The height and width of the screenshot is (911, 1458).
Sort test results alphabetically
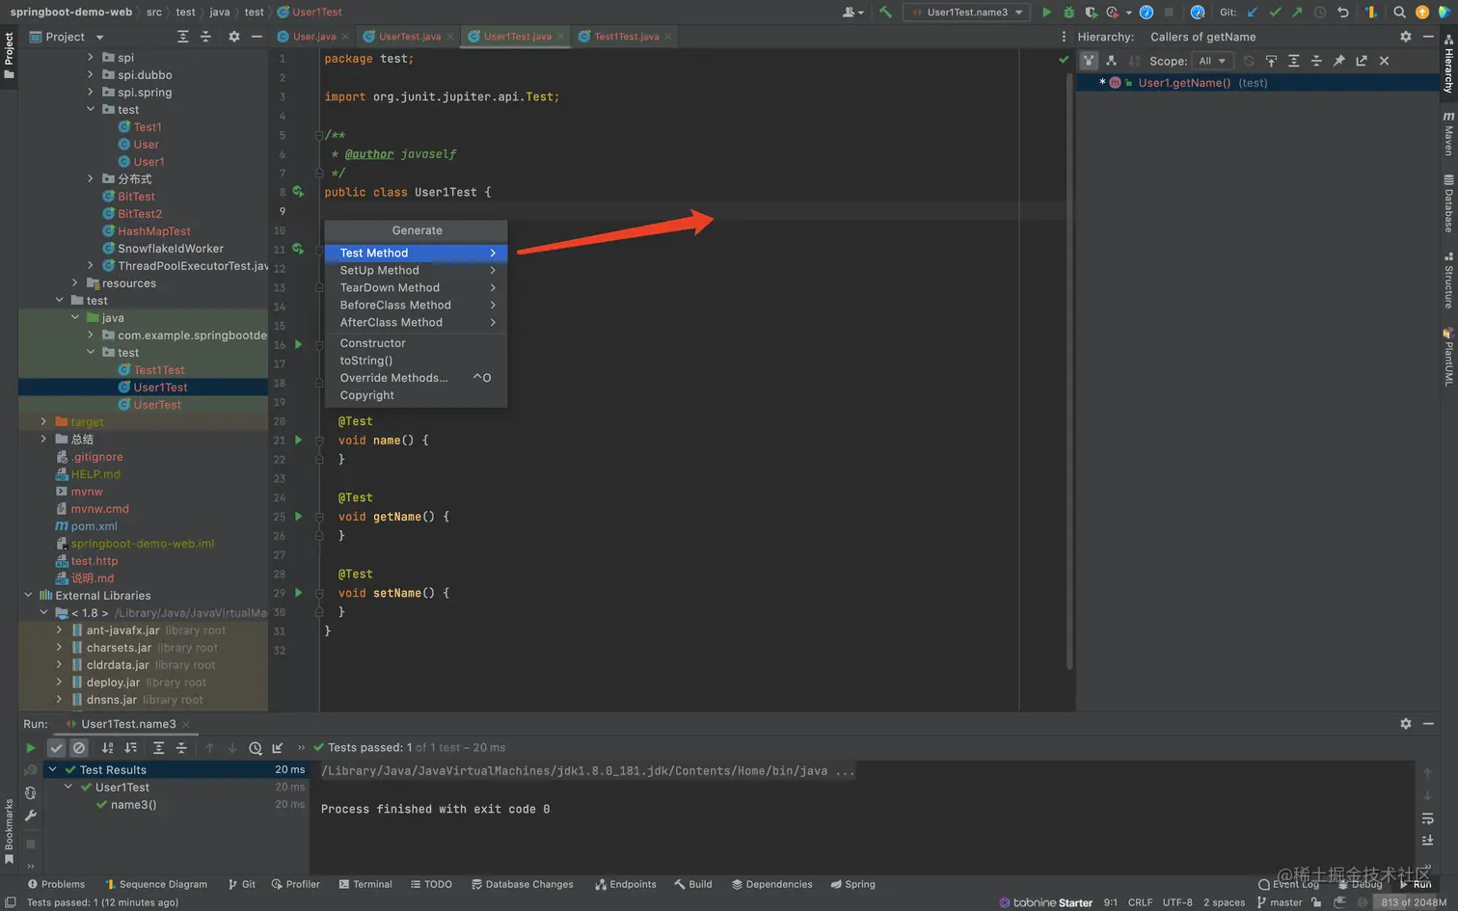click(x=108, y=748)
